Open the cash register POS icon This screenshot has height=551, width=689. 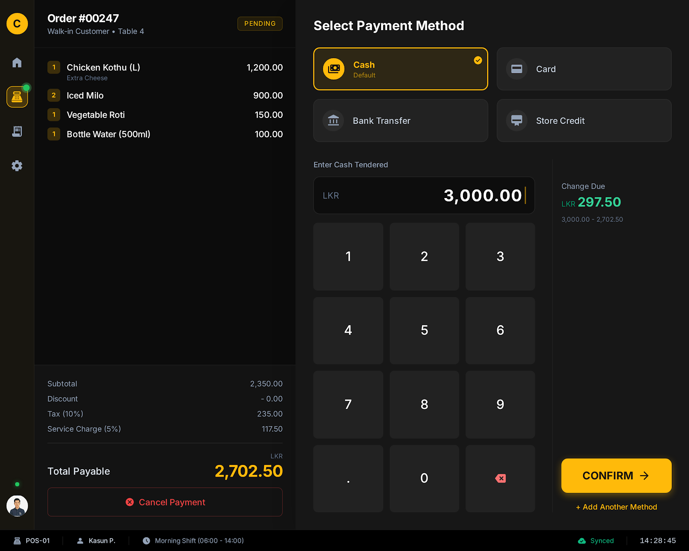(17, 97)
